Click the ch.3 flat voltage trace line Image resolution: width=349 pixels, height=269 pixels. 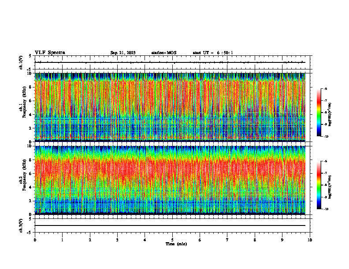tap(170, 225)
